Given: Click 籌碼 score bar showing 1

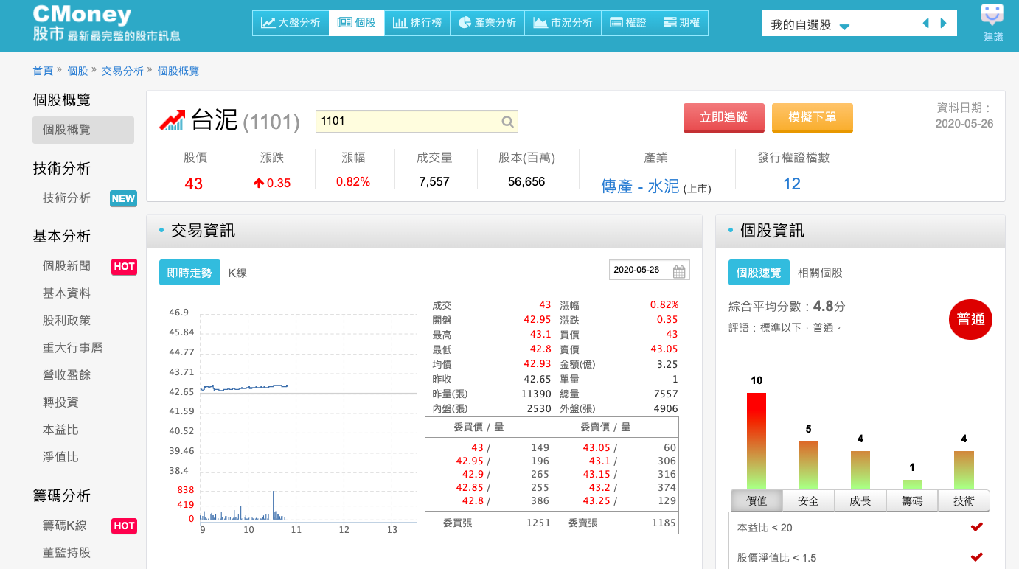Looking at the screenshot, I should click(x=912, y=485).
